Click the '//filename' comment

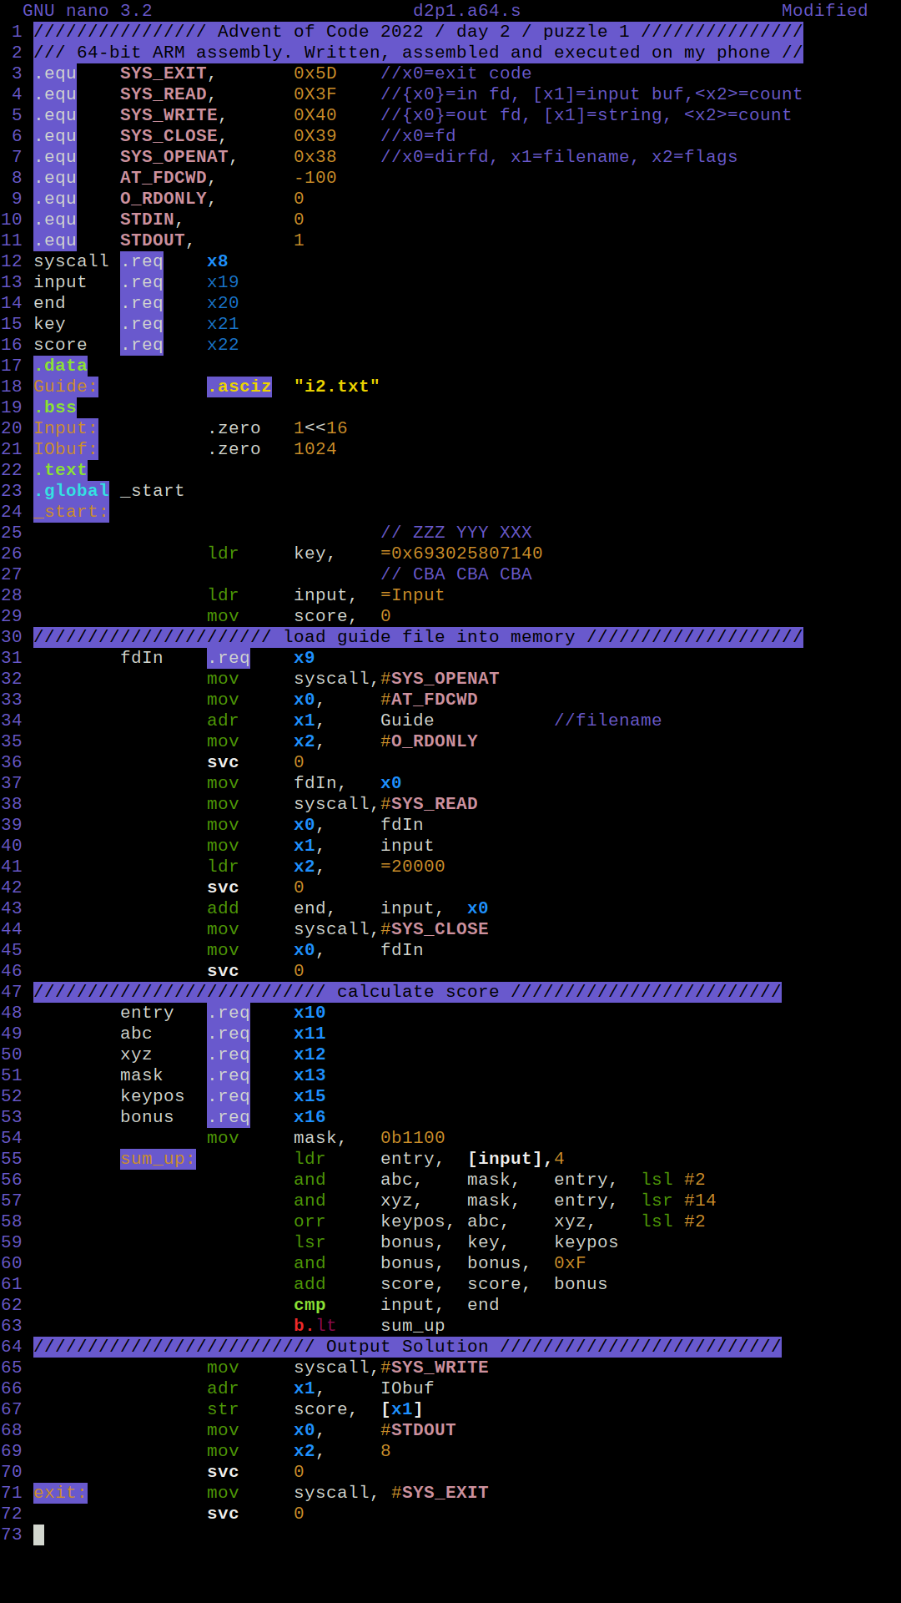(608, 721)
